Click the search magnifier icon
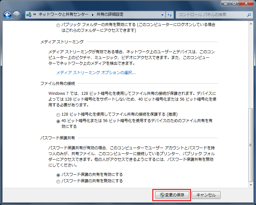The height and width of the screenshot is (205, 256). (x=249, y=15)
